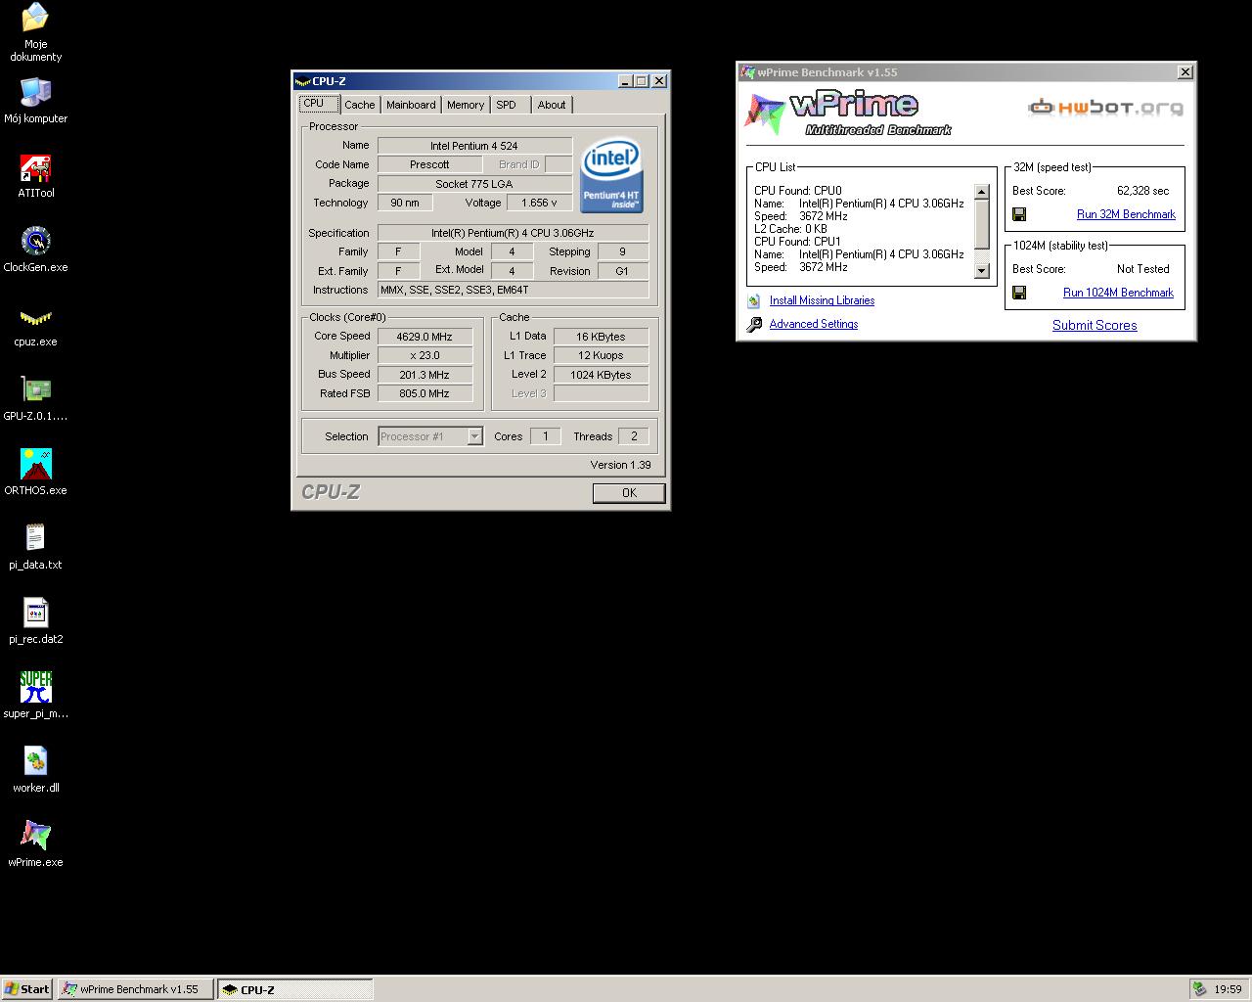Click the L1 Data value 16 KBytes
This screenshot has height=1002, width=1252.
click(x=601, y=337)
